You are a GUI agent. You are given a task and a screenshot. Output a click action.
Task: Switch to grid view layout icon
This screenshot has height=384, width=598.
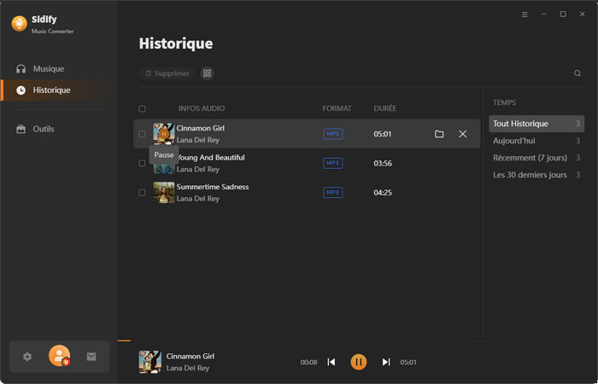(207, 73)
